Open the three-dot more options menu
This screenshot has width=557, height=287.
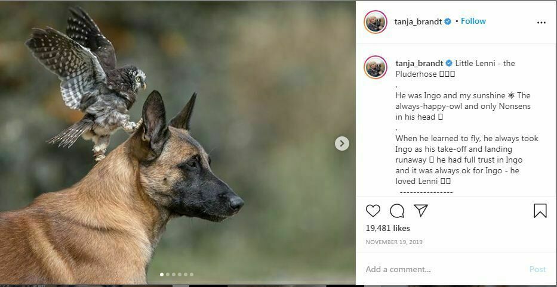coord(541,23)
